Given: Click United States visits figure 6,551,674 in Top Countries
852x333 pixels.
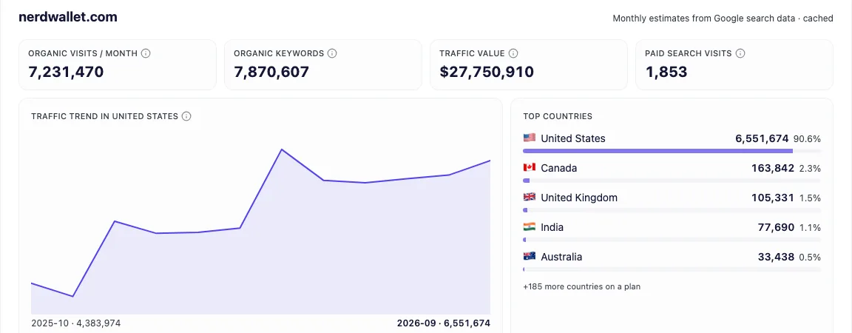Looking at the screenshot, I should click(762, 138).
